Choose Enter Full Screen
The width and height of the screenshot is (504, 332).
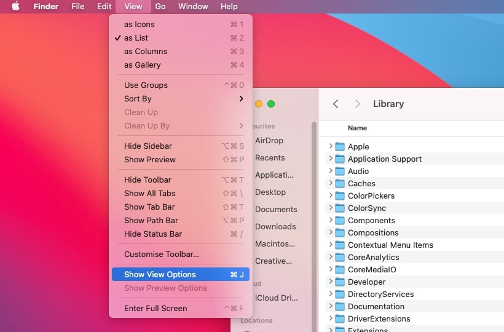coord(181,308)
